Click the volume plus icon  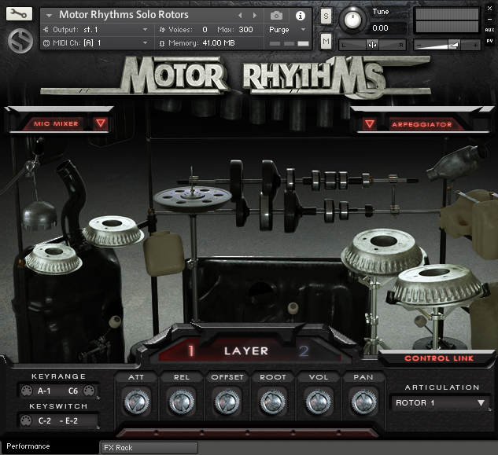point(475,46)
